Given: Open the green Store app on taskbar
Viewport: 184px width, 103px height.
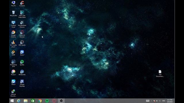Looking at the screenshot, I should [x=33, y=101].
